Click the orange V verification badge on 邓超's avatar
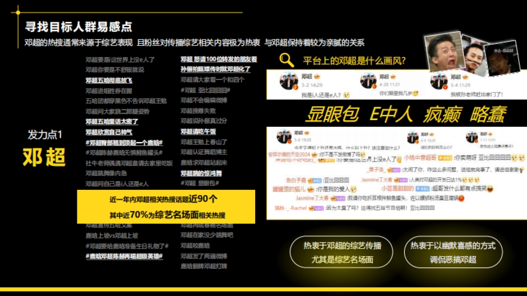This screenshot has height=296, width=527. [296, 86]
